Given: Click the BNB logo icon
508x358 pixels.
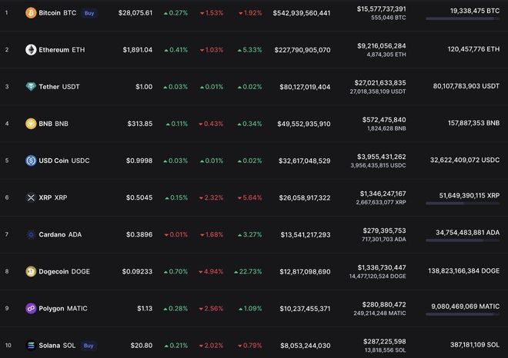Looking at the screenshot, I should click(31, 124).
